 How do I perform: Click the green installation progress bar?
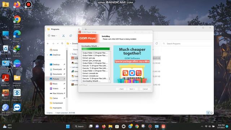point(96,49)
